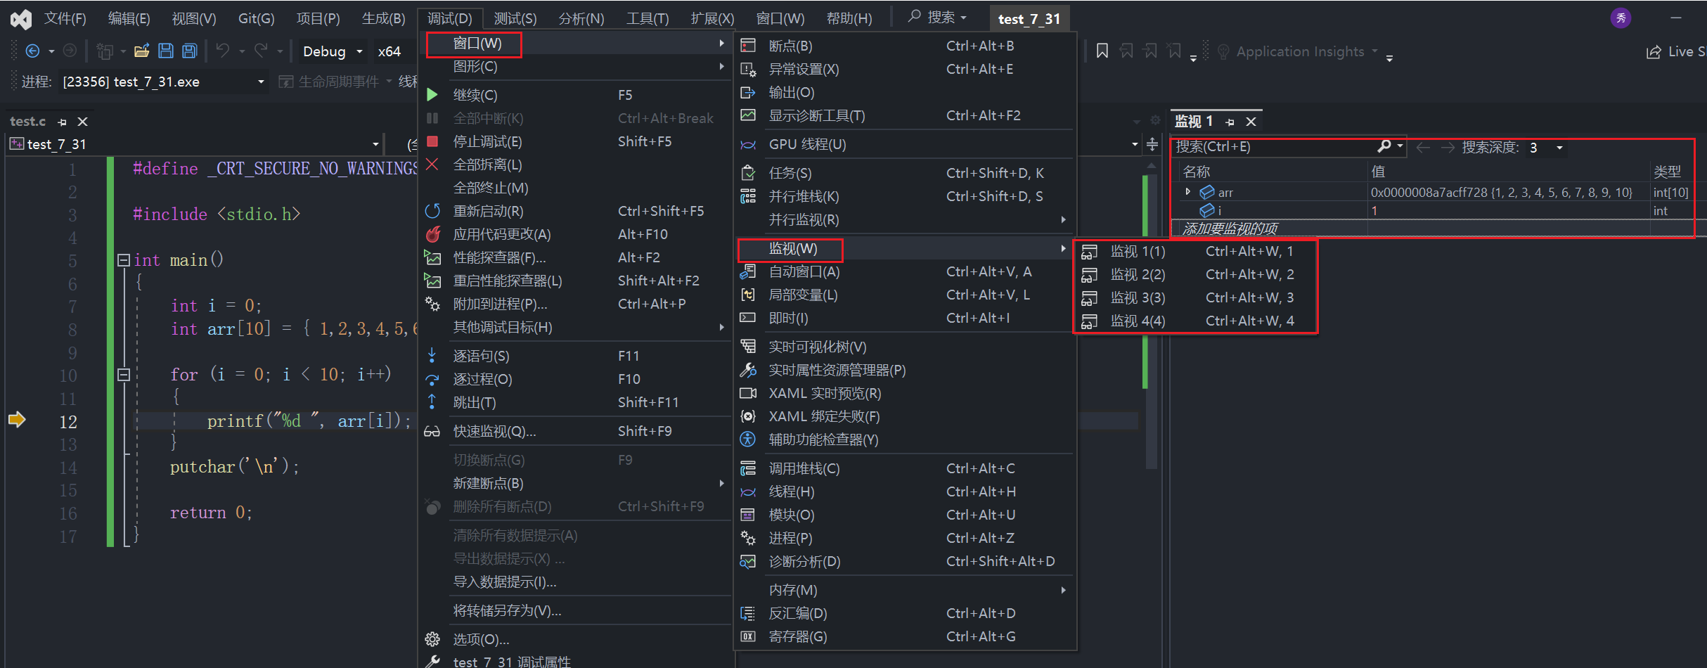
Task: Choose 导入数据提示(I)... menu item
Action: tap(576, 582)
